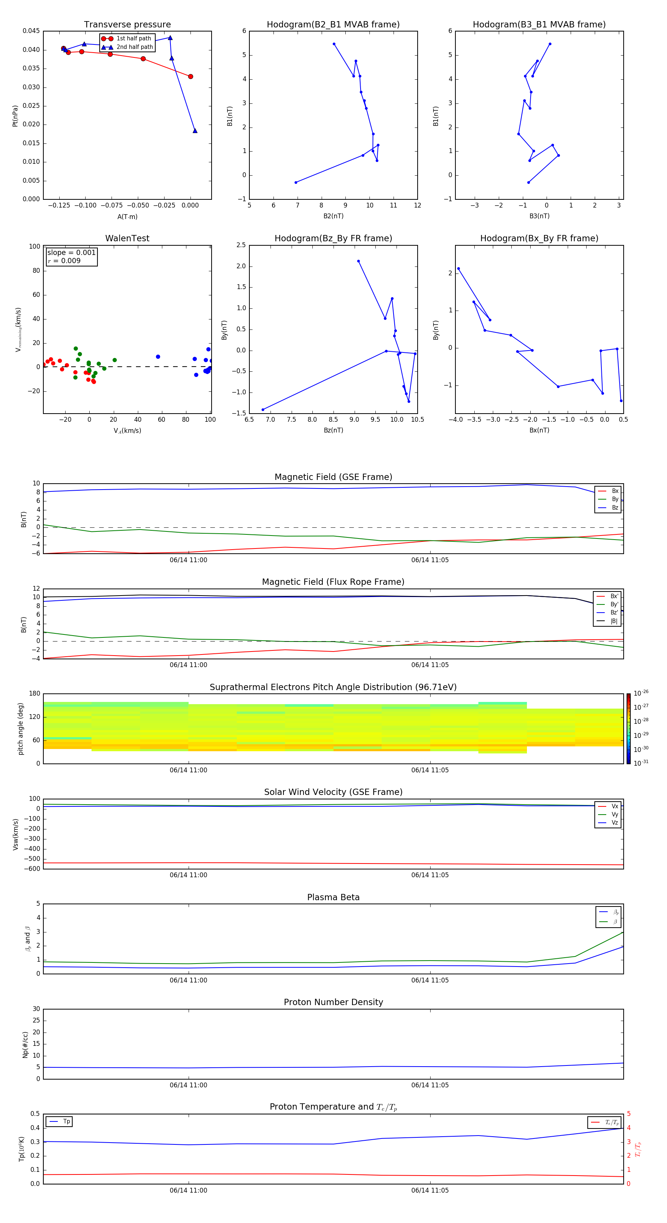This screenshot has height=1223, width=667.
Task: Select Vz legend entry in Solar Wind panel
Action: pyautogui.click(x=608, y=822)
